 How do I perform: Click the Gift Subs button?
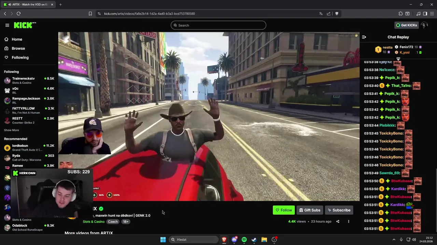[310, 210]
